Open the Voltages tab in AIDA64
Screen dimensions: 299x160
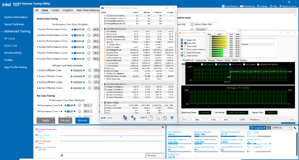[x=211, y=60]
